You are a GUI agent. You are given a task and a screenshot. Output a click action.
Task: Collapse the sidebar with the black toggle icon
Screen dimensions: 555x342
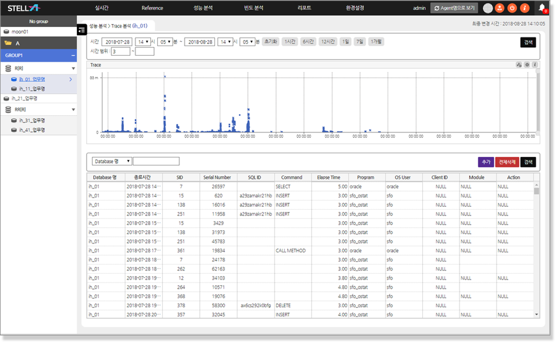82,30
